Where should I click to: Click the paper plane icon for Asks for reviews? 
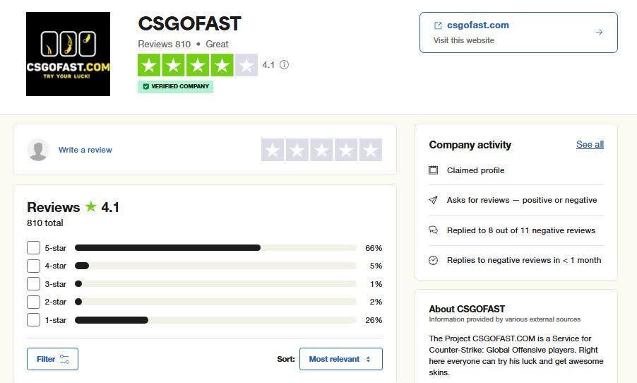[433, 200]
